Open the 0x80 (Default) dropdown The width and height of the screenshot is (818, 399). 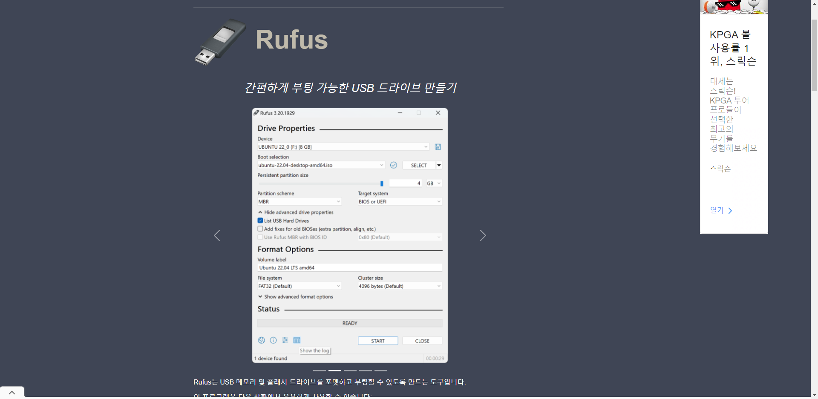[x=400, y=237]
